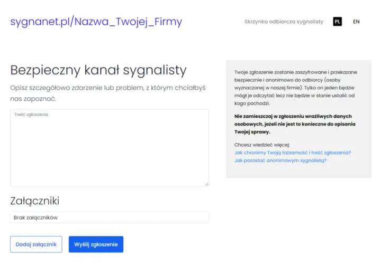Image resolution: width=381 pixels, height=264 pixels.
Task: Open Skrzynka odbiorcza sygnalisty link
Action: click(x=284, y=22)
